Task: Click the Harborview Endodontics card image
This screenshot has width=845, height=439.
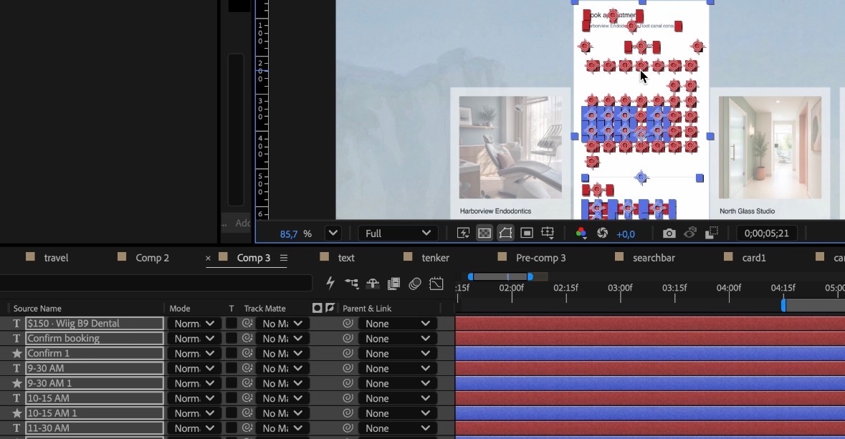Action: [x=510, y=147]
